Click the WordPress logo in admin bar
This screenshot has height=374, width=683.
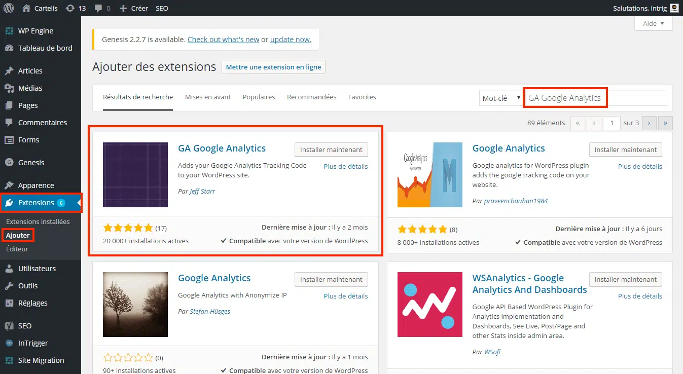click(9, 8)
